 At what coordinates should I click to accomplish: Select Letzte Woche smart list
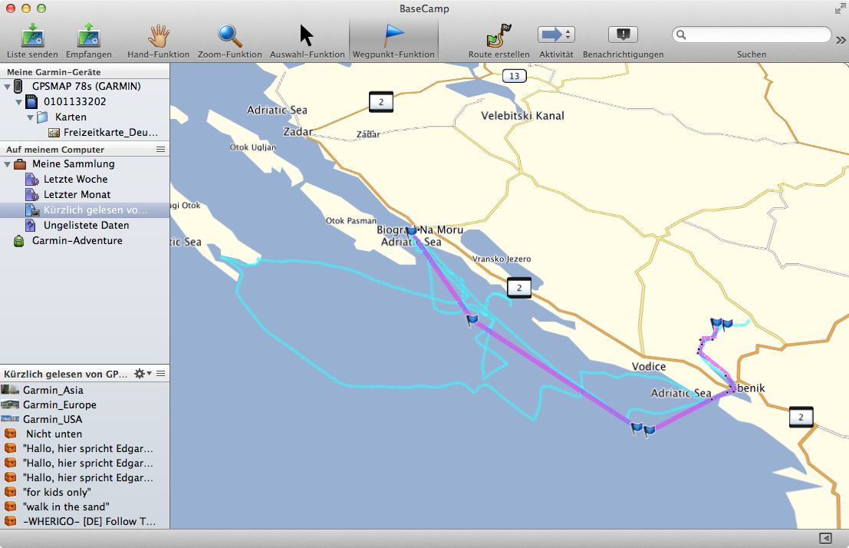point(75,179)
